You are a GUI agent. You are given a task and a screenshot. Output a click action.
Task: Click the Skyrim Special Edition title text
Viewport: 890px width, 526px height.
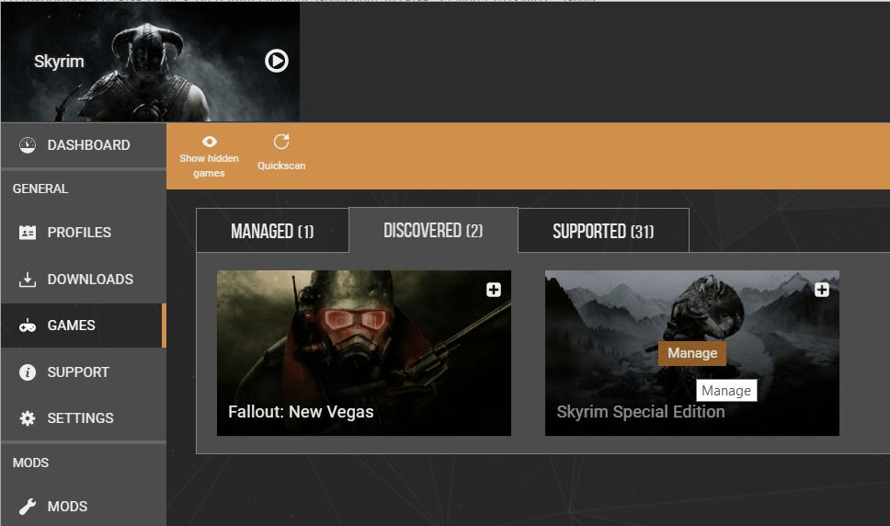640,411
